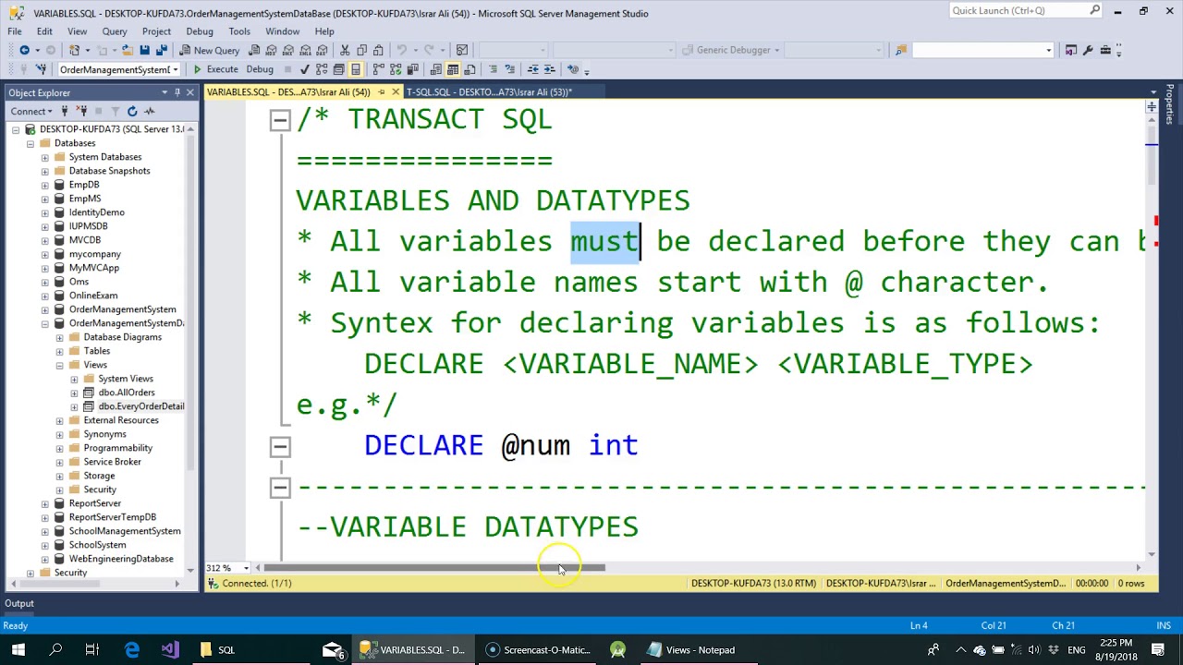1183x665 pixels.
Task: Click the Decrease Indent icon
Action: pyautogui.click(x=532, y=69)
